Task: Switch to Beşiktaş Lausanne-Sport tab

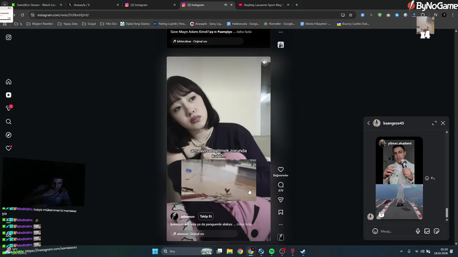Action: 263,5
